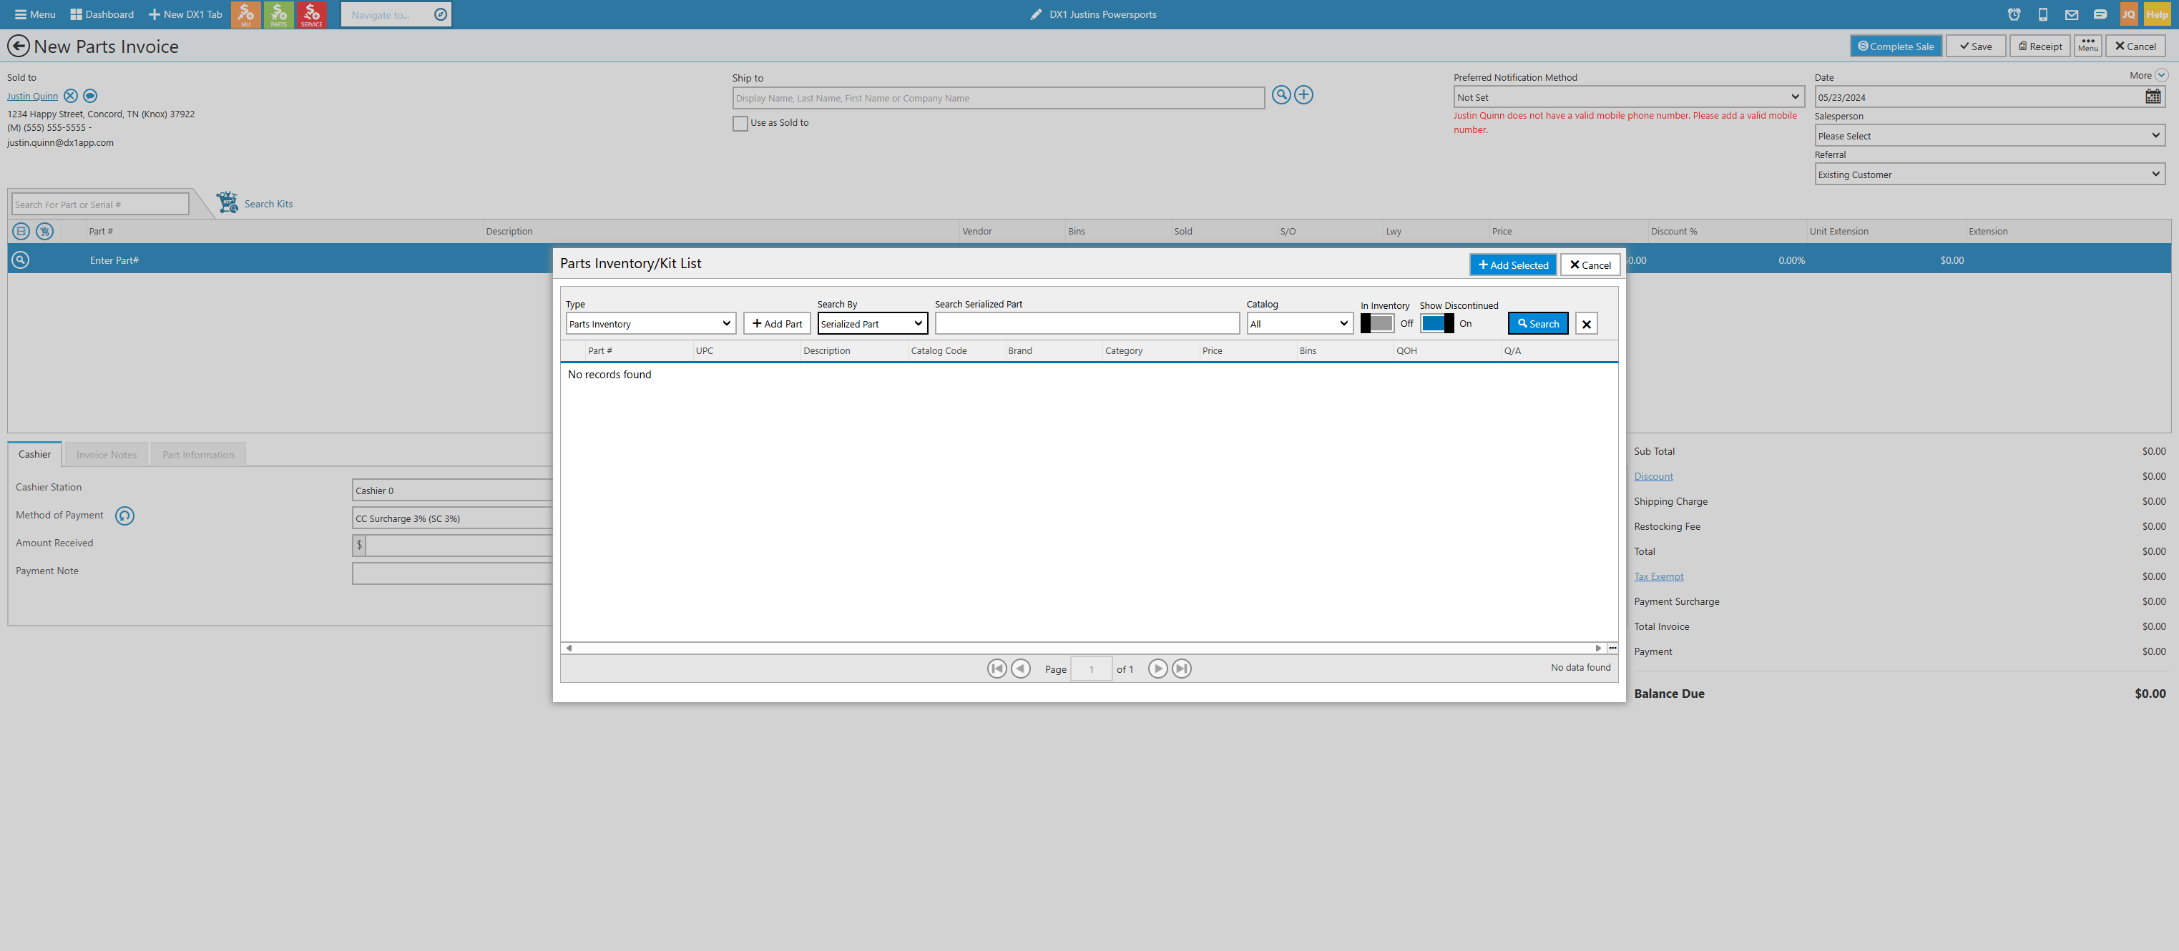The height and width of the screenshot is (951, 2179).
Task: Open the green Parts sales icon
Action: click(x=278, y=14)
